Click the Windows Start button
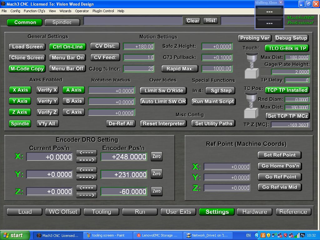This screenshot has width=320, height=240. pos(15,235)
